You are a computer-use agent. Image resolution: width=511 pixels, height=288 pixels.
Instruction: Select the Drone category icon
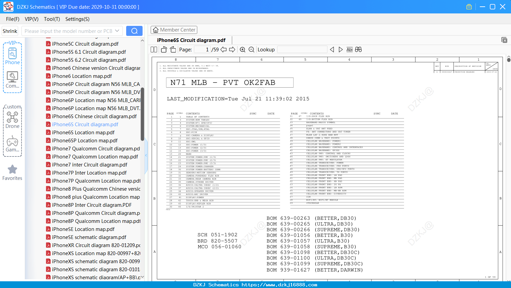tap(12, 120)
